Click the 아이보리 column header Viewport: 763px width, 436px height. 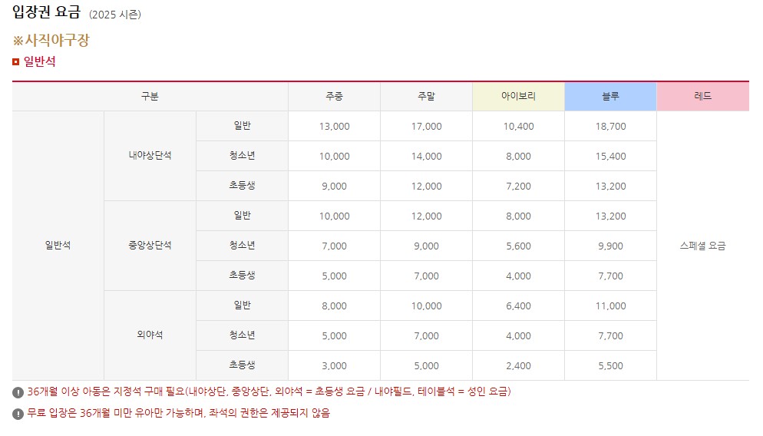518,97
